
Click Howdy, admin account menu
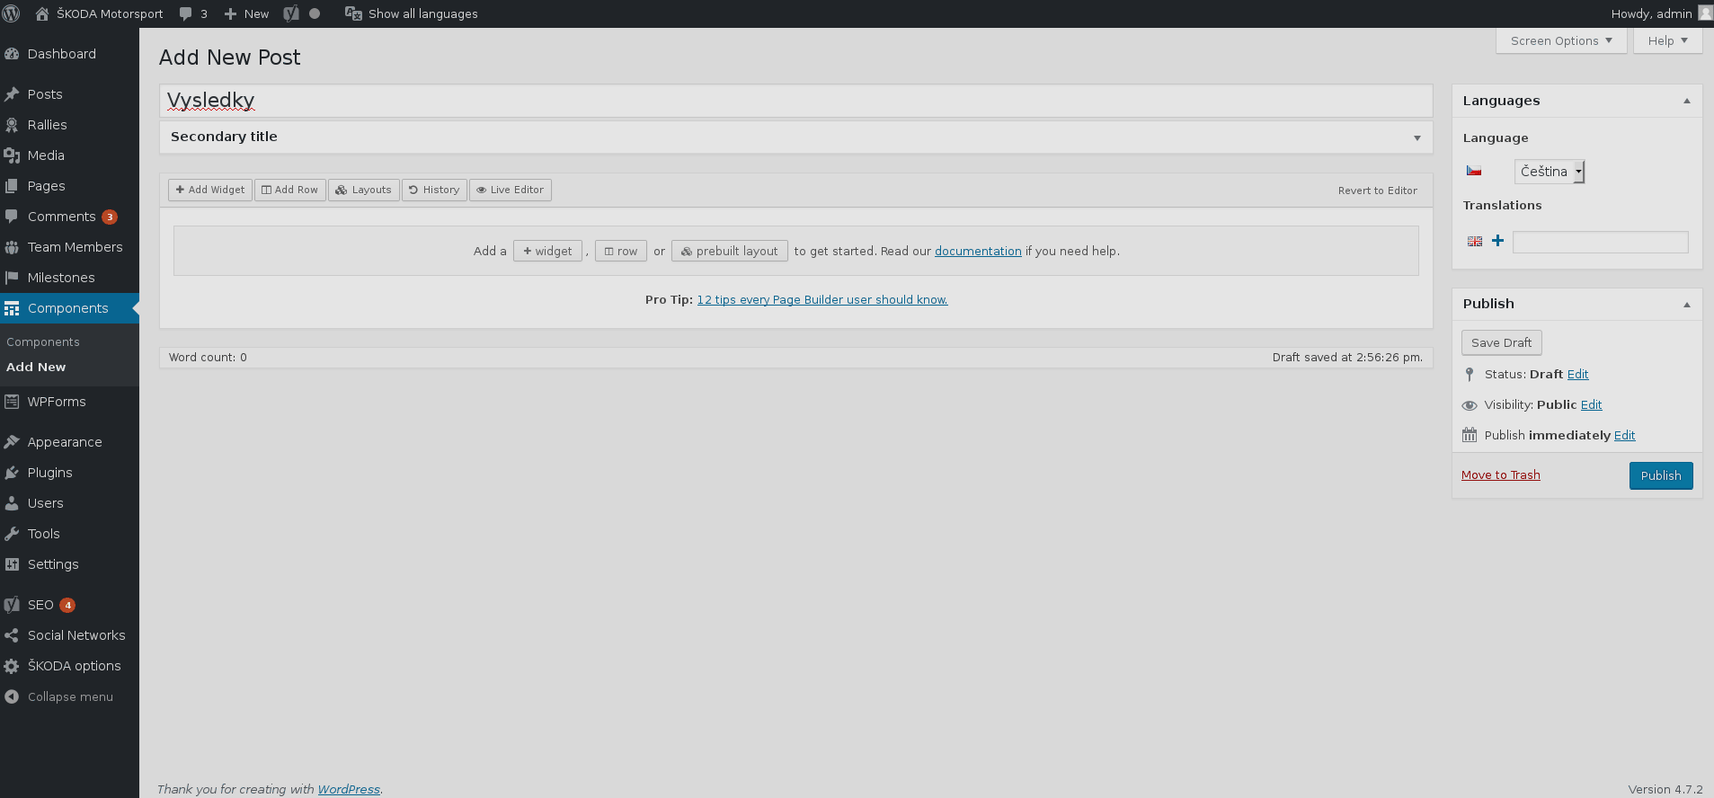[x=1661, y=13]
